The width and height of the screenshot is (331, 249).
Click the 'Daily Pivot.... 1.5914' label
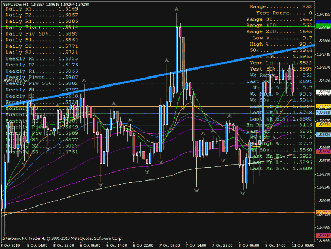pos(42,28)
